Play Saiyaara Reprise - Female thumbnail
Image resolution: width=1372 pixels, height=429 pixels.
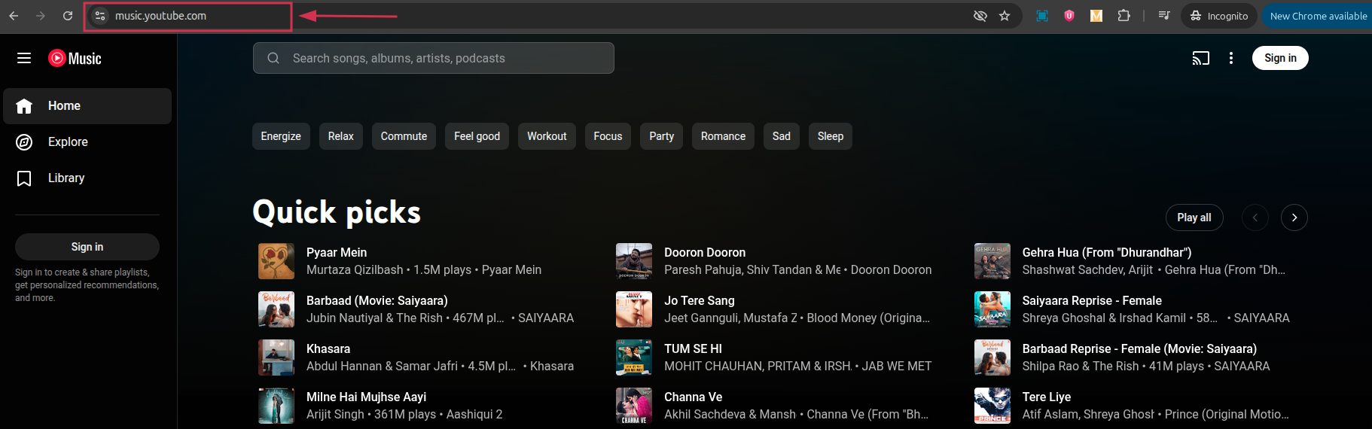992,309
